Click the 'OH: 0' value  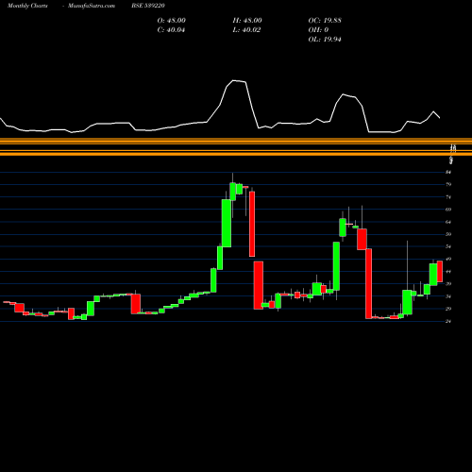point(318,30)
